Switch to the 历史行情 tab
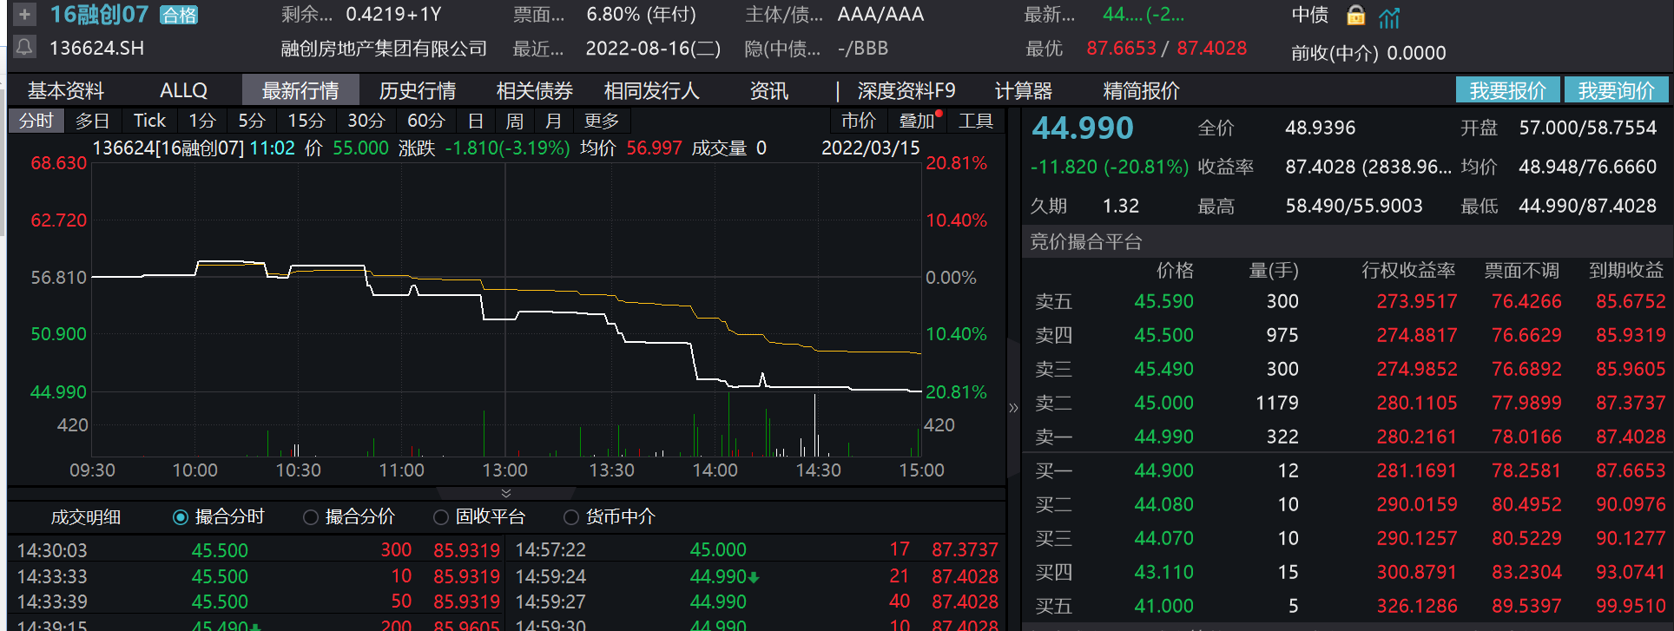 (x=418, y=90)
